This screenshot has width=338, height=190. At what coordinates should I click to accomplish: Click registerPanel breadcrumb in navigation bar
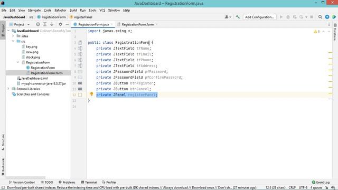(x=83, y=17)
